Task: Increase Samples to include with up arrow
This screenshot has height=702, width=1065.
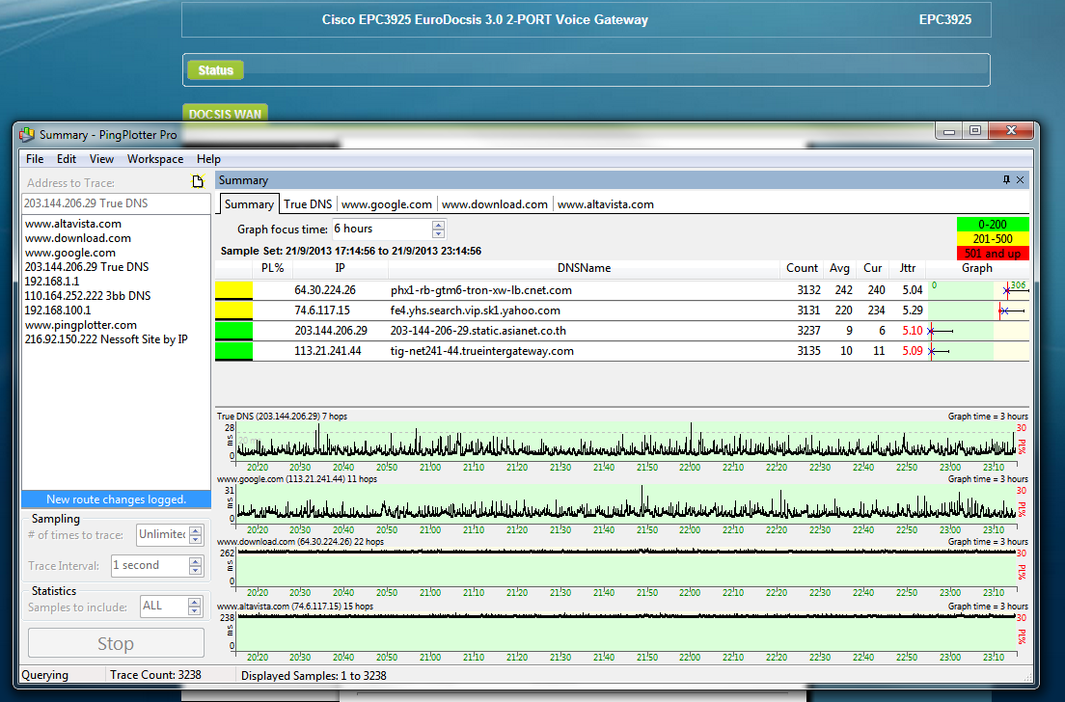Action: 194,602
